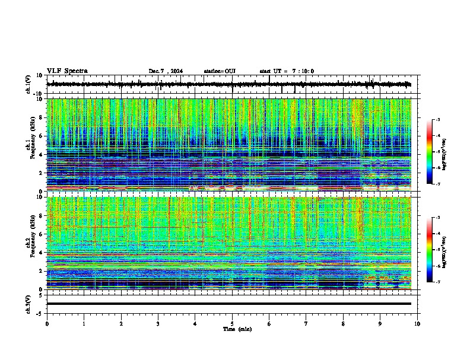This screenshot has height=363, width=470.
Task: Click the '4' minute tick on time axis
Action: click(x=195, y=324)
